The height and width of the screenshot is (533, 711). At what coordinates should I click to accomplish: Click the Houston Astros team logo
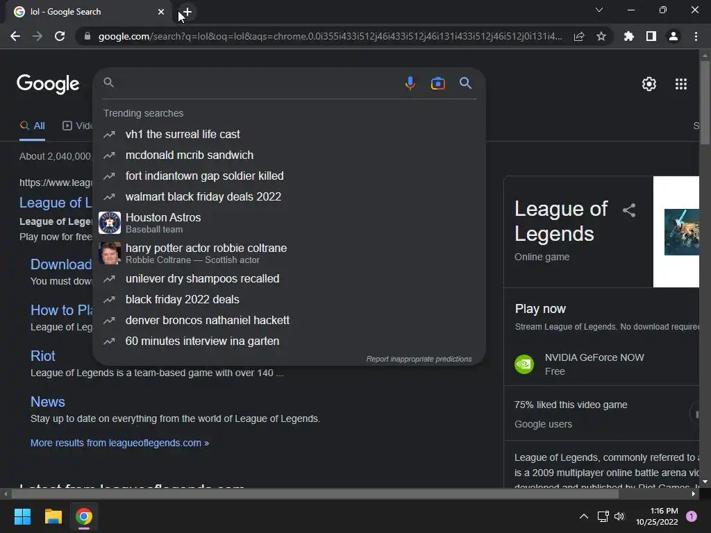(x=110, y=223)
